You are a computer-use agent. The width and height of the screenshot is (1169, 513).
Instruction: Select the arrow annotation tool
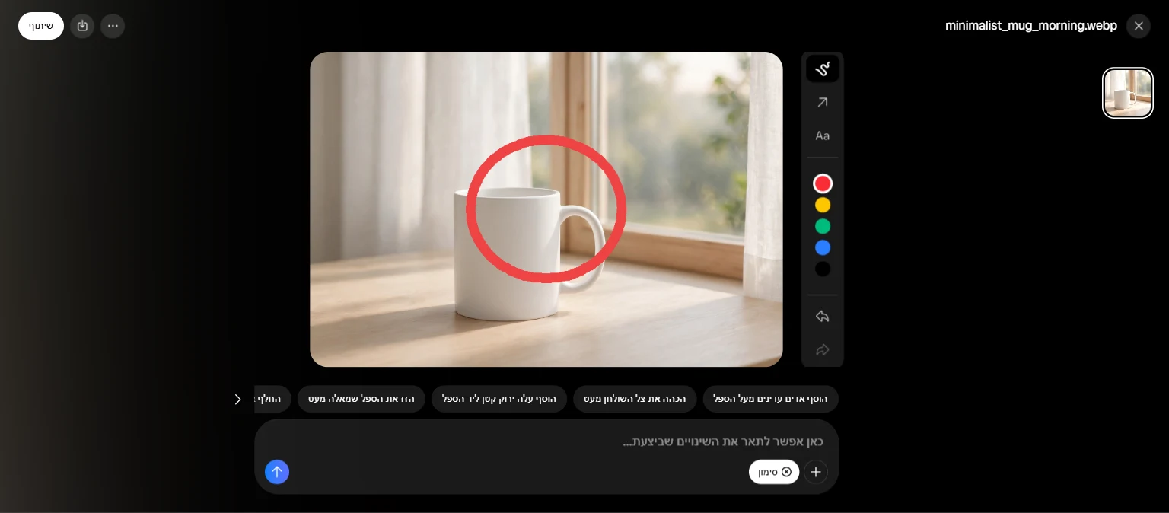click(823, 102)
